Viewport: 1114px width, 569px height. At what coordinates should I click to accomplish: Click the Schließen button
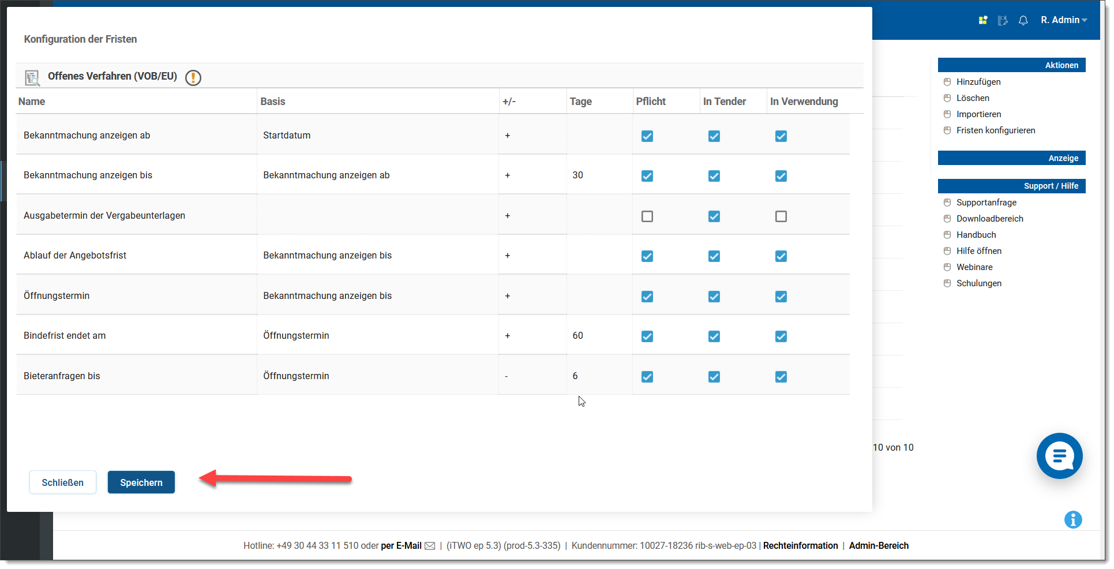(x=63, y=482)
